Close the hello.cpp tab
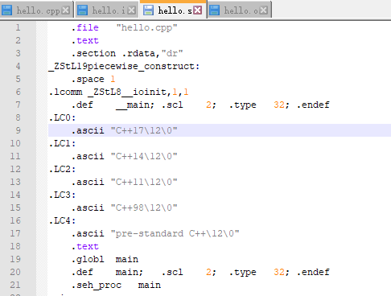 pos(65,10)
